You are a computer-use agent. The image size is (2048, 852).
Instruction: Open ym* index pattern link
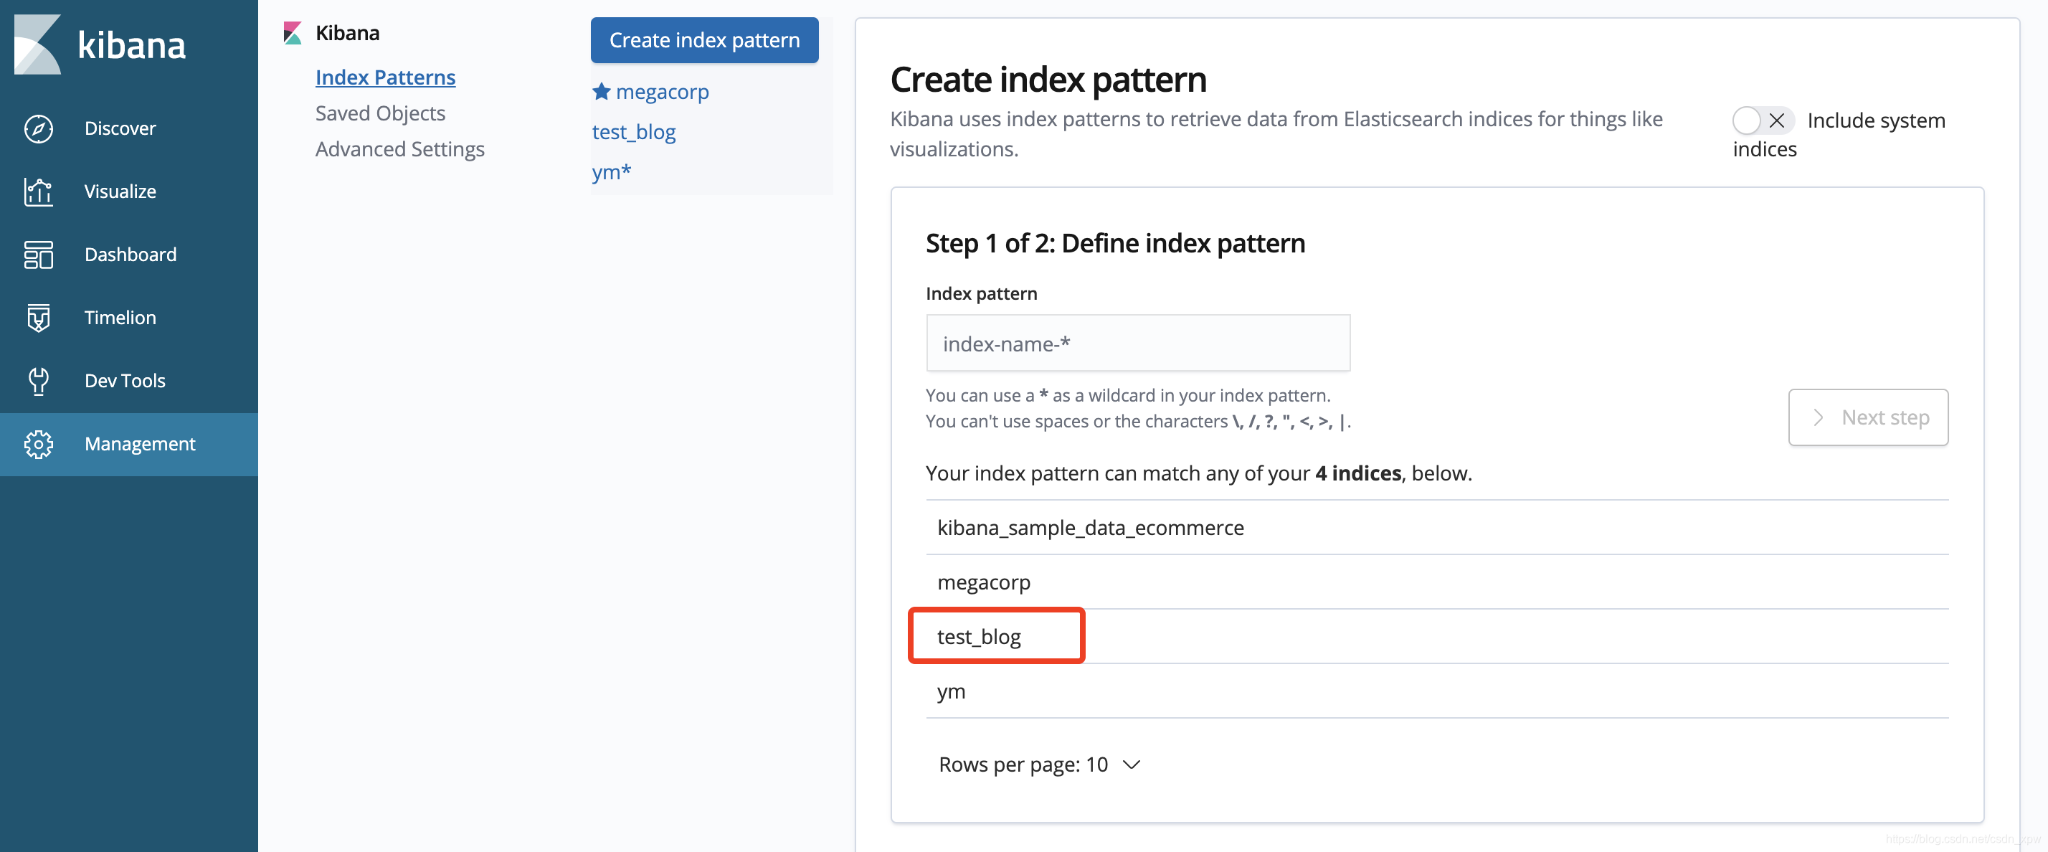612,171
